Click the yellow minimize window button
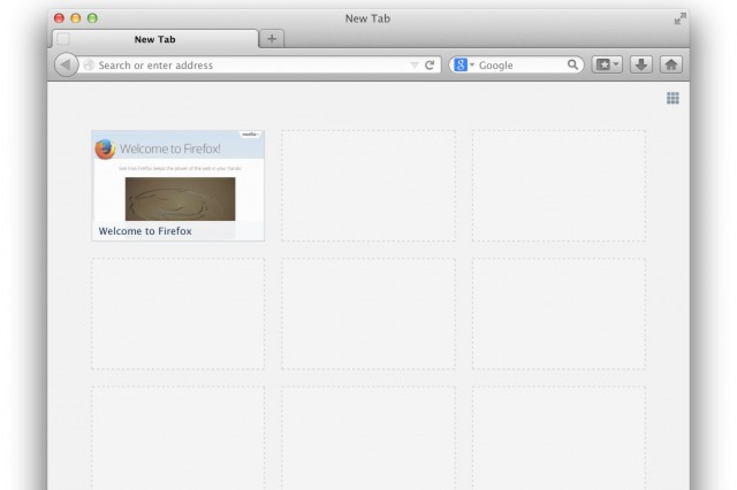The height and width of the screenshot is (490, 737). click(76, 18)
